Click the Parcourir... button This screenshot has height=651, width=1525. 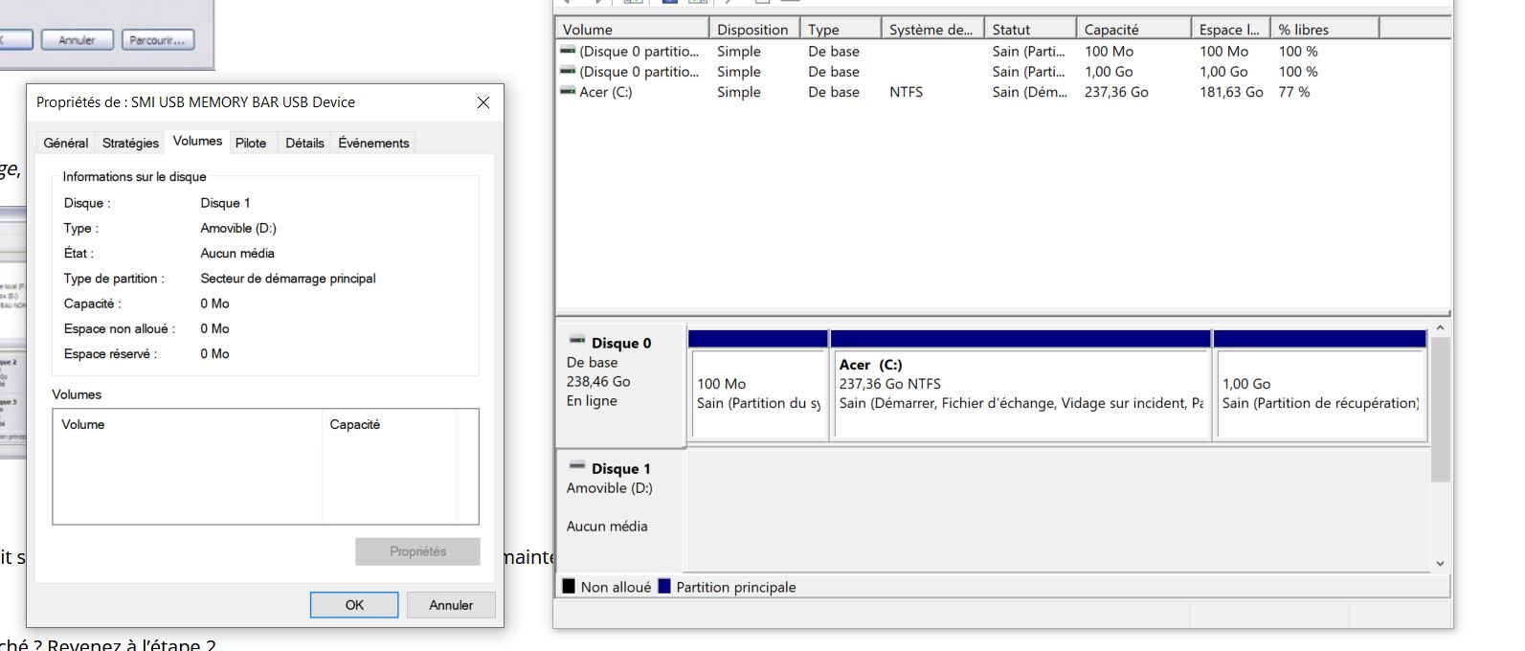157,40
